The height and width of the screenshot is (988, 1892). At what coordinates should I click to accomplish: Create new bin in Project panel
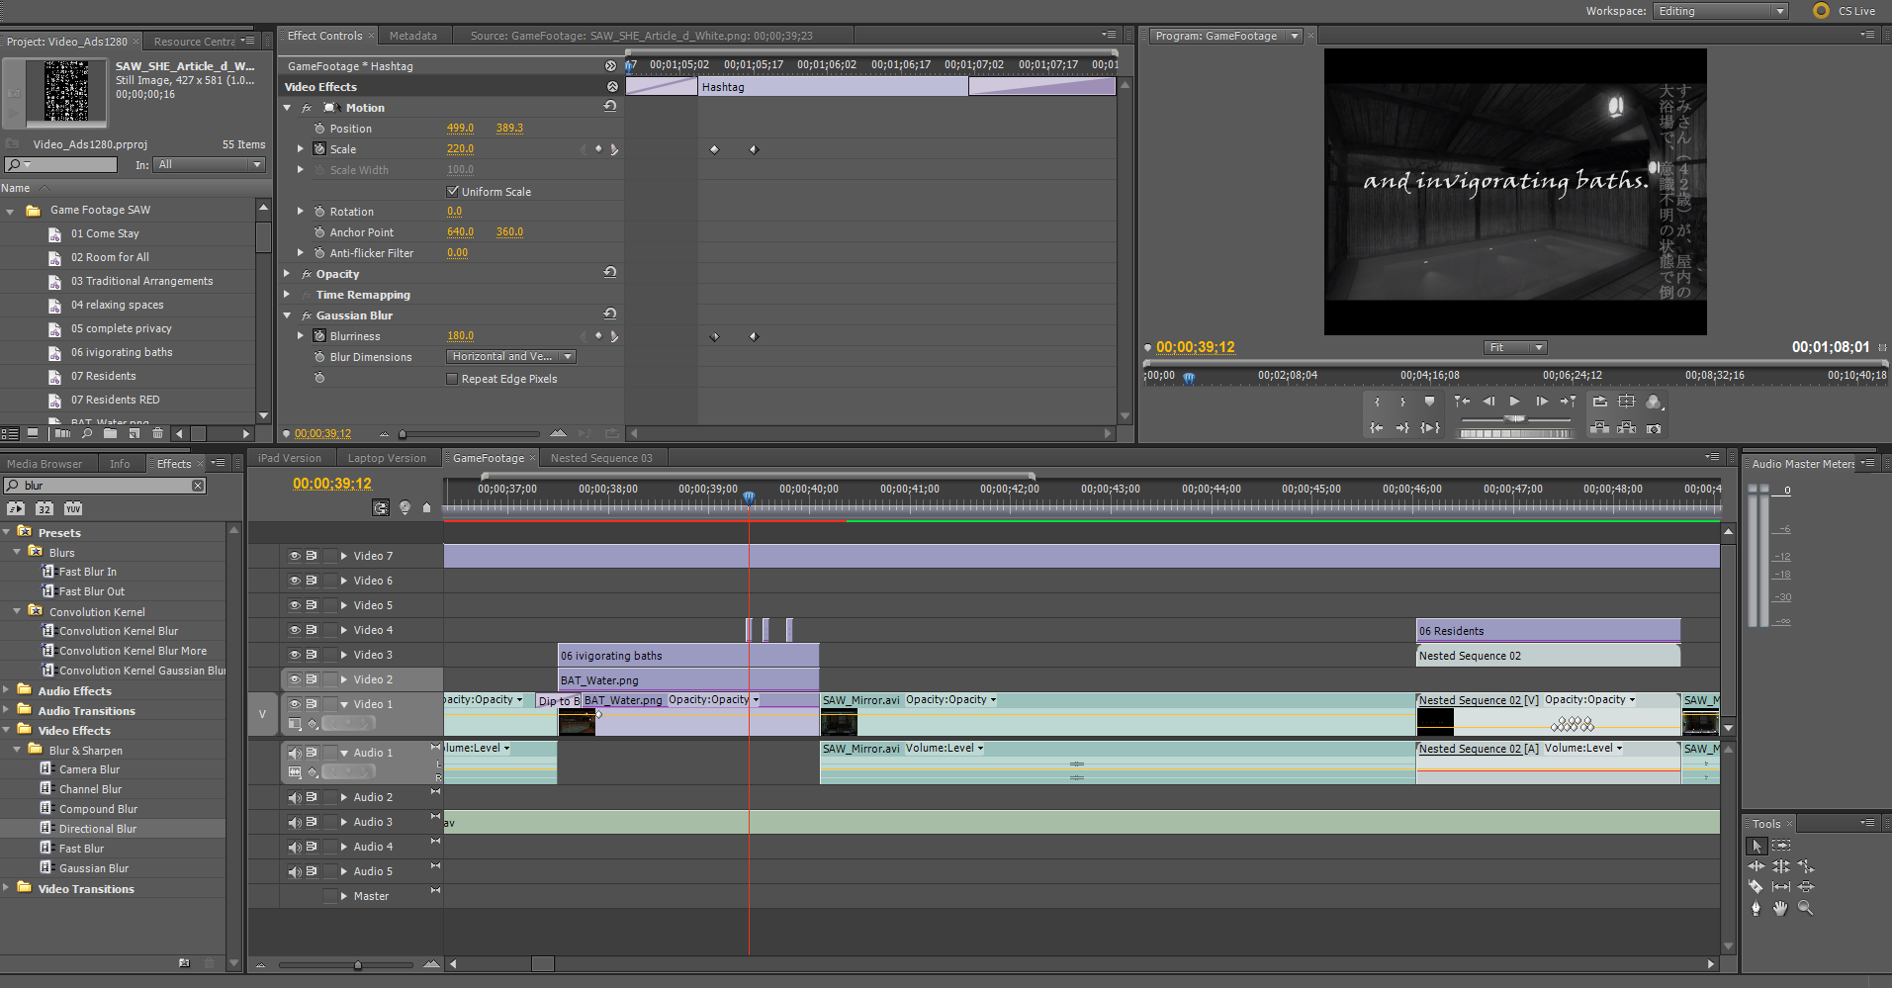[x=110, y=433]
